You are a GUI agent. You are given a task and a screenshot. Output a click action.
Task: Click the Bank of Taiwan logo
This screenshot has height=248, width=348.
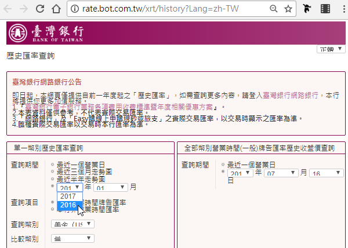tap(46, 33)
